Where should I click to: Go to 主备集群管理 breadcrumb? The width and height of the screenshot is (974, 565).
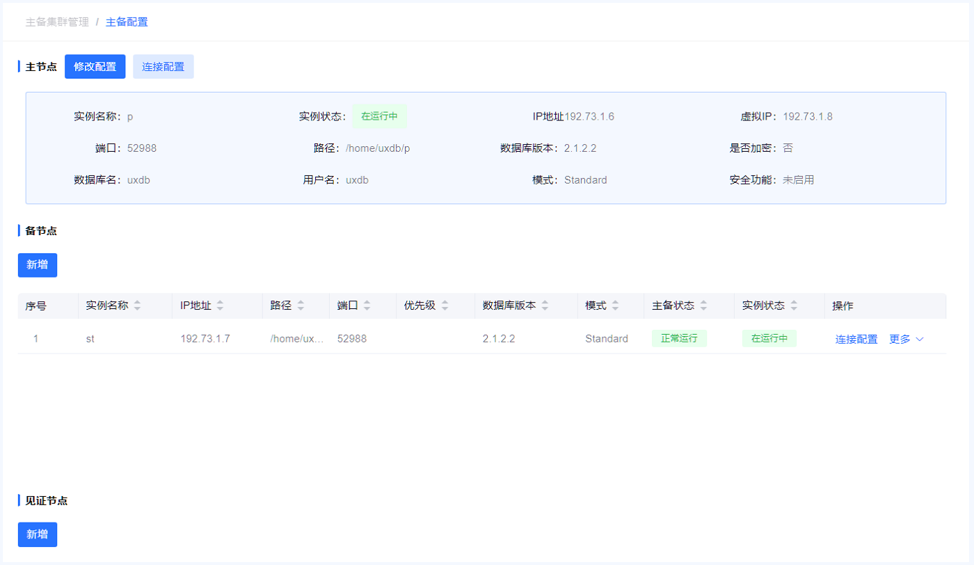[57, 22]
